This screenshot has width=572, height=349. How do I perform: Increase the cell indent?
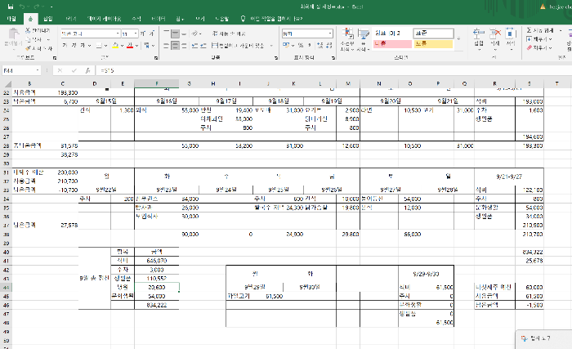(203, 46)
